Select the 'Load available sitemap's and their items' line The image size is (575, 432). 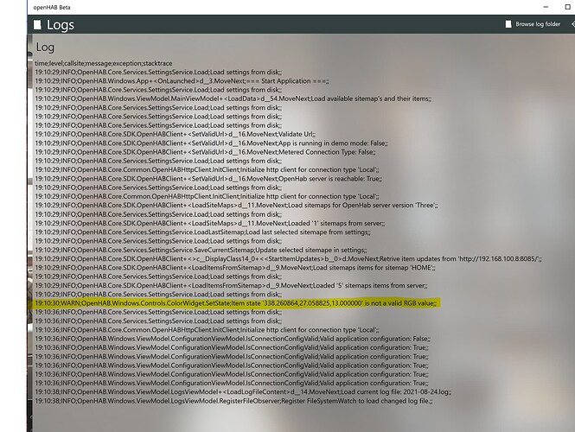coord(233,99)
